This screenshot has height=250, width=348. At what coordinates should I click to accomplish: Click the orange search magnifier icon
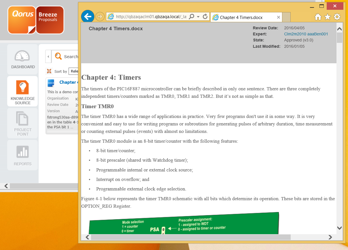point(58,56)
